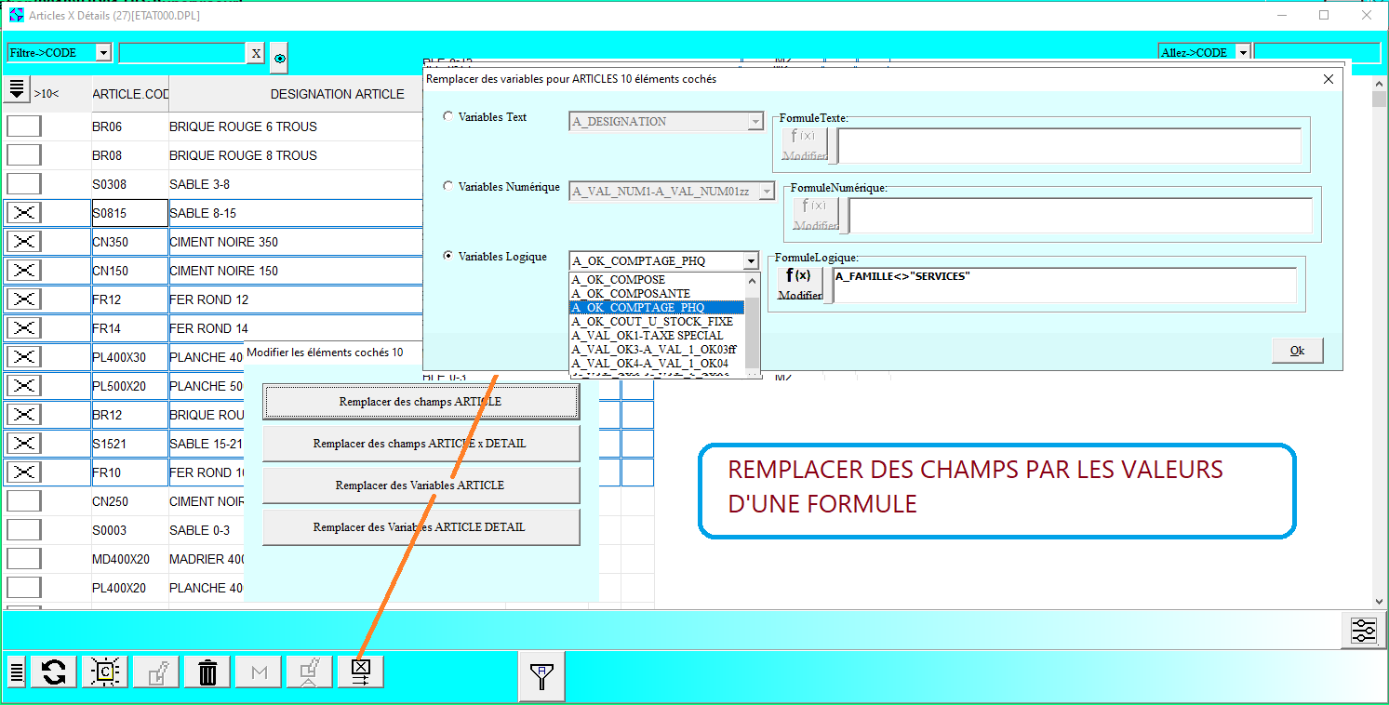Choose A_OK_COMPOSE in the variable list
Viewport: 1389px width, 705px height.
click(x=619, y=280)
